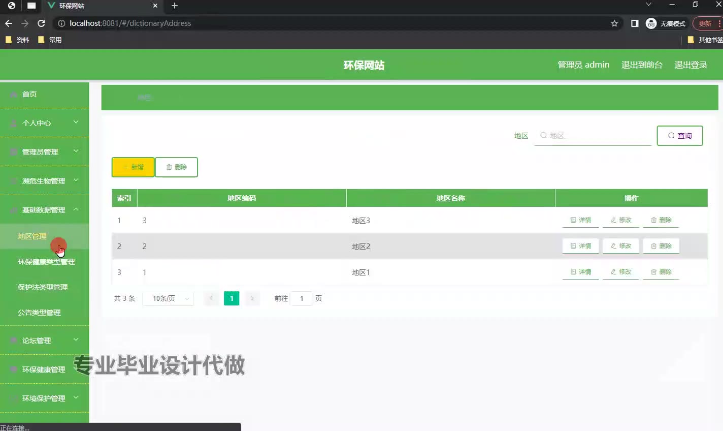Click 删除 for 地区3 row
723x431 pixels.
661,220
